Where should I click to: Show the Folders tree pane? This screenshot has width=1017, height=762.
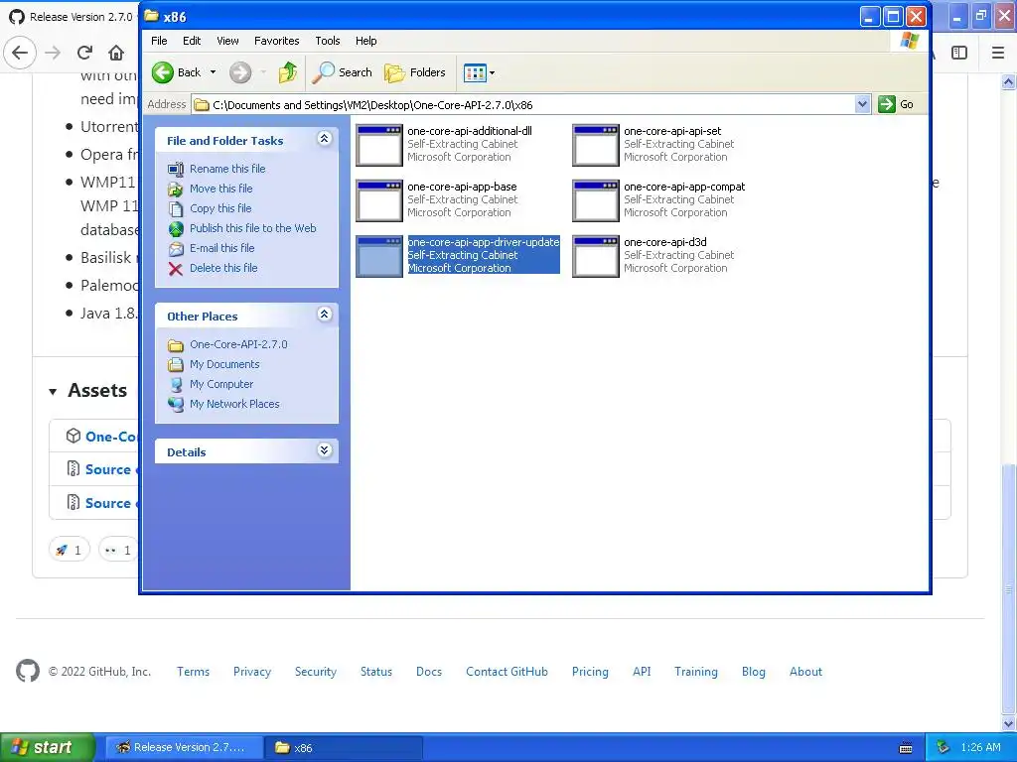(x=415, y=72)
